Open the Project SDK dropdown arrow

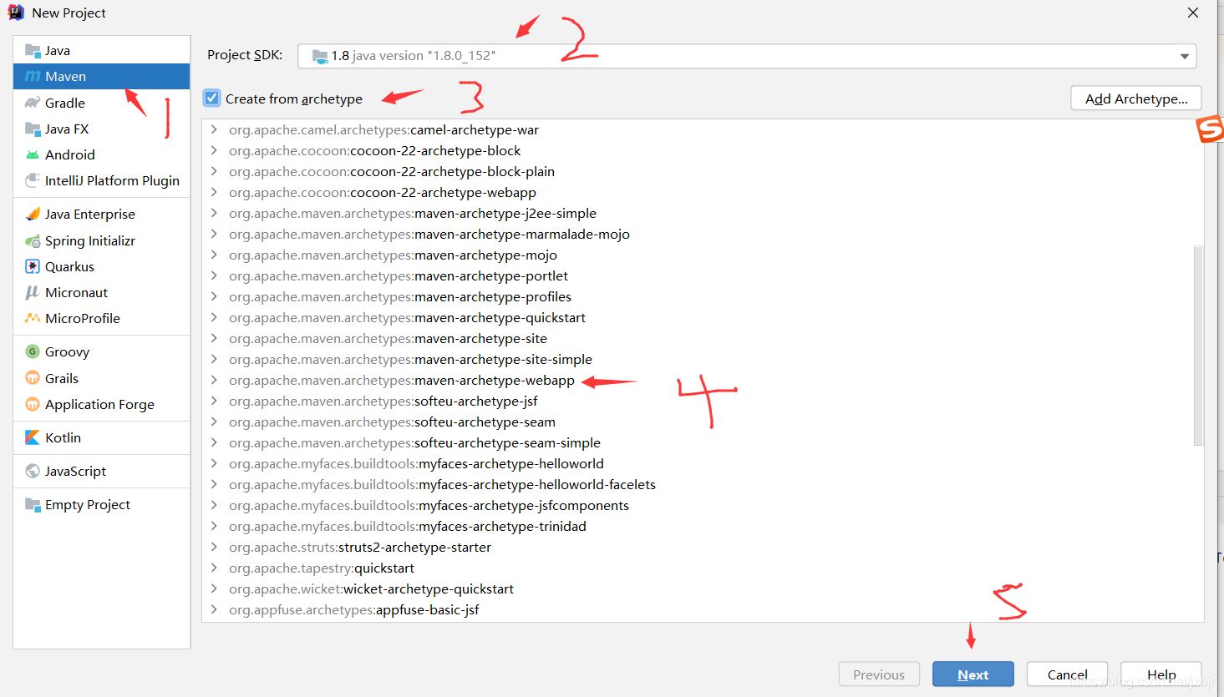coord(1184,56)
